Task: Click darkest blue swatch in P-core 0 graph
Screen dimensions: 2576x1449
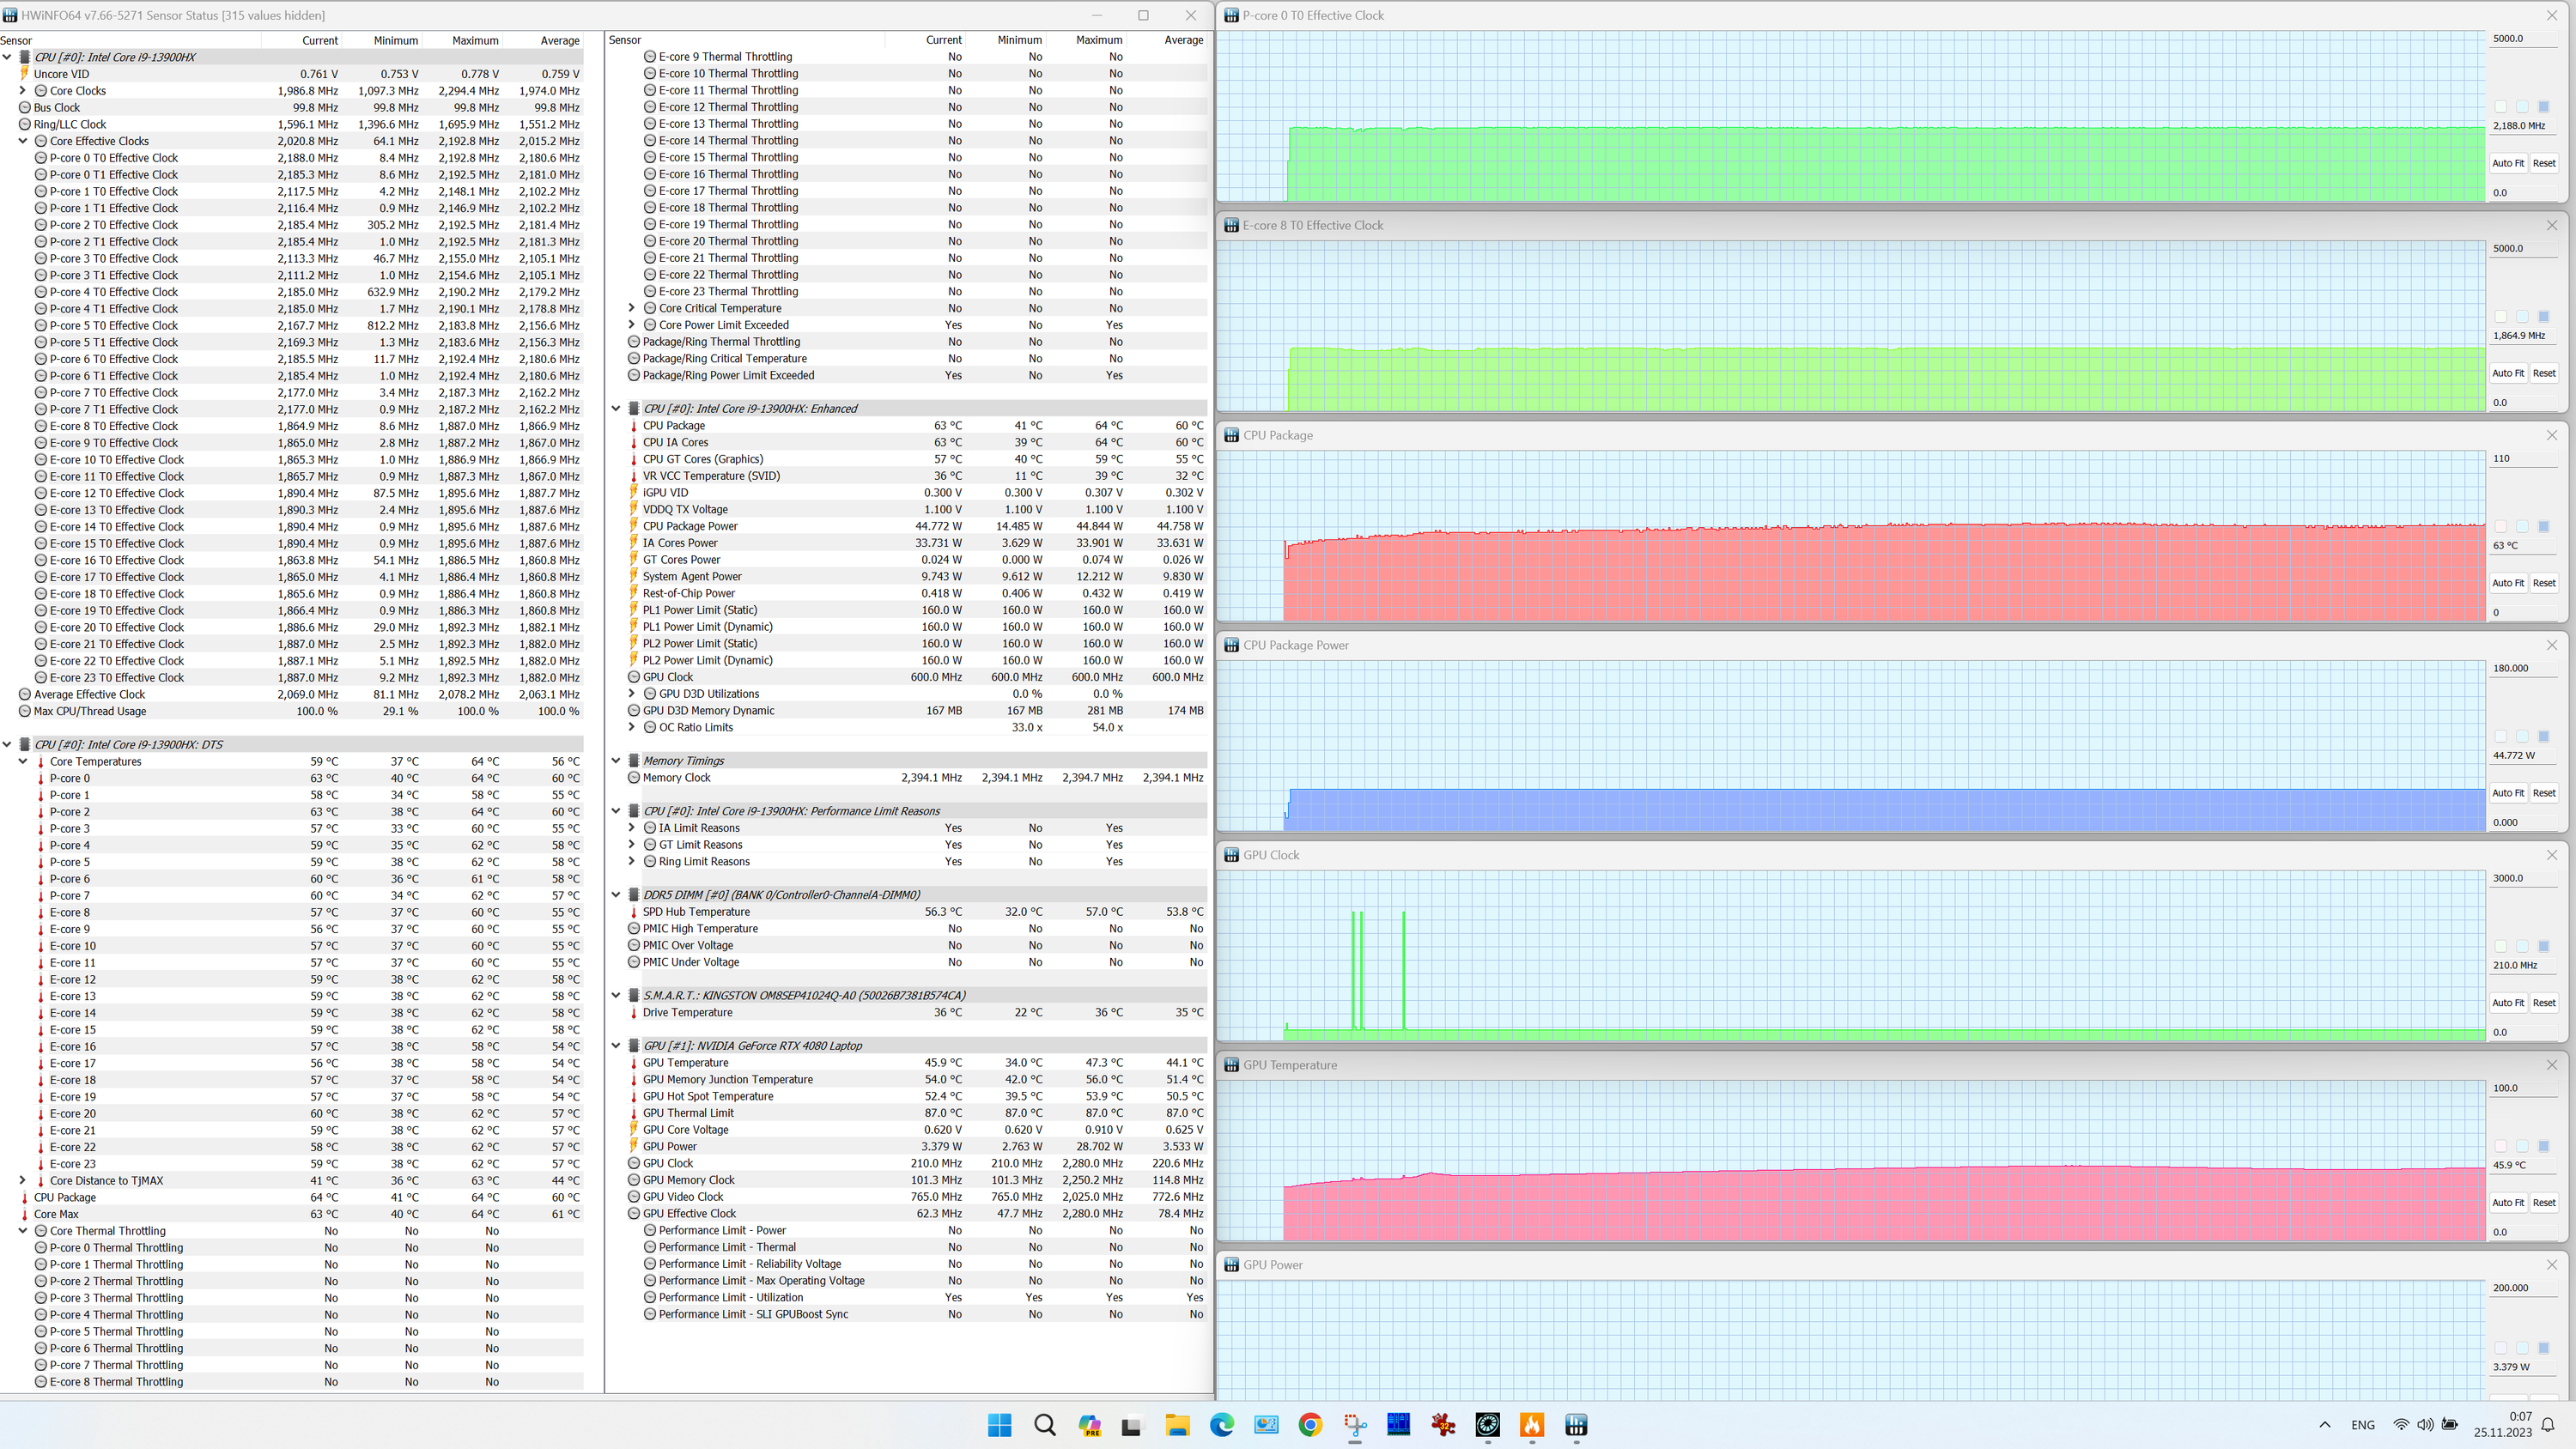Action: coord(2544,107)
